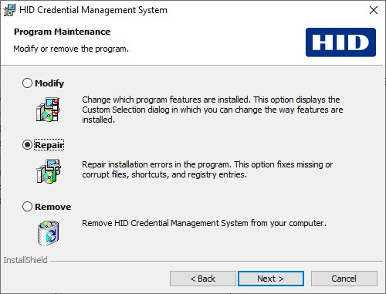Click the Modify description paragraph
This screenshot has width=386, height=294.
tap(212, 110)
